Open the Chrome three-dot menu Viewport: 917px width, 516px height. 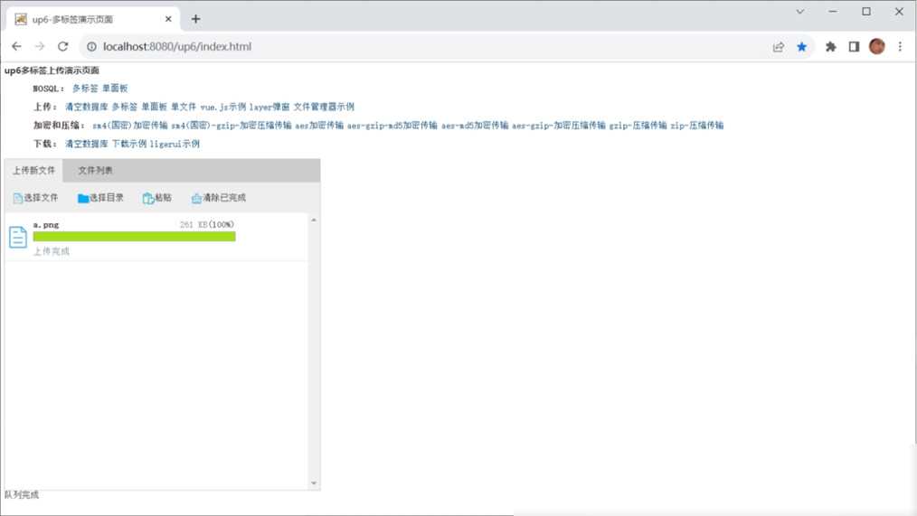(900, 47)
